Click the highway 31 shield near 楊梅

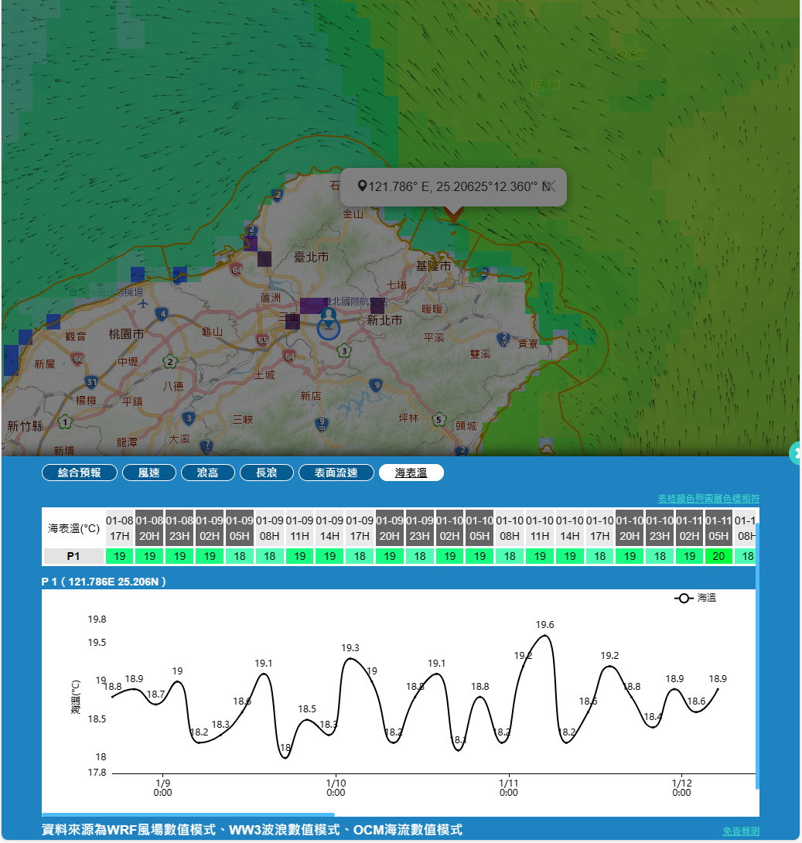pos(92,382)
